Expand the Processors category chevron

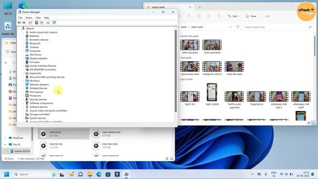pos(23,96)
